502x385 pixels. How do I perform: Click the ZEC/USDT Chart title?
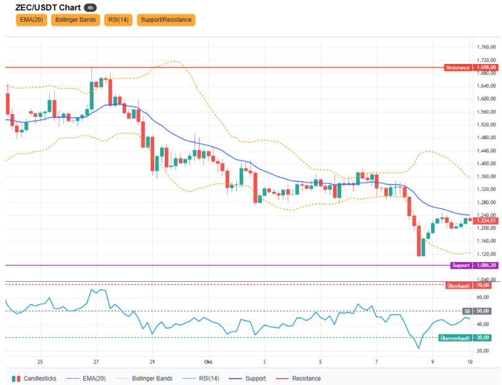pos(48,7)
